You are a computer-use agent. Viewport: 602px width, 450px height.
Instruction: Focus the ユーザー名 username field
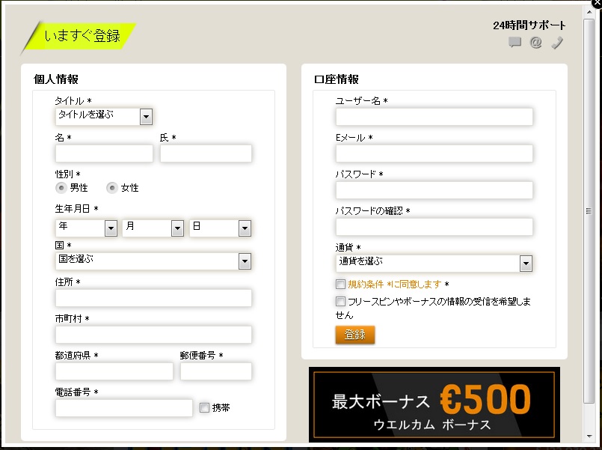pyautogui.click(x=434, y=117)
